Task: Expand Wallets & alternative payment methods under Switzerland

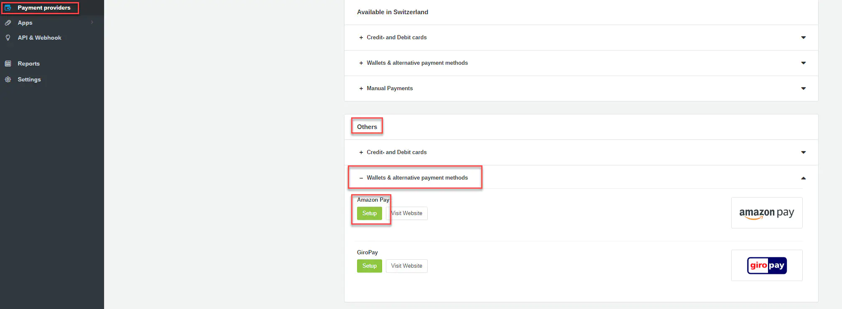Action: [x=417, y=63]
